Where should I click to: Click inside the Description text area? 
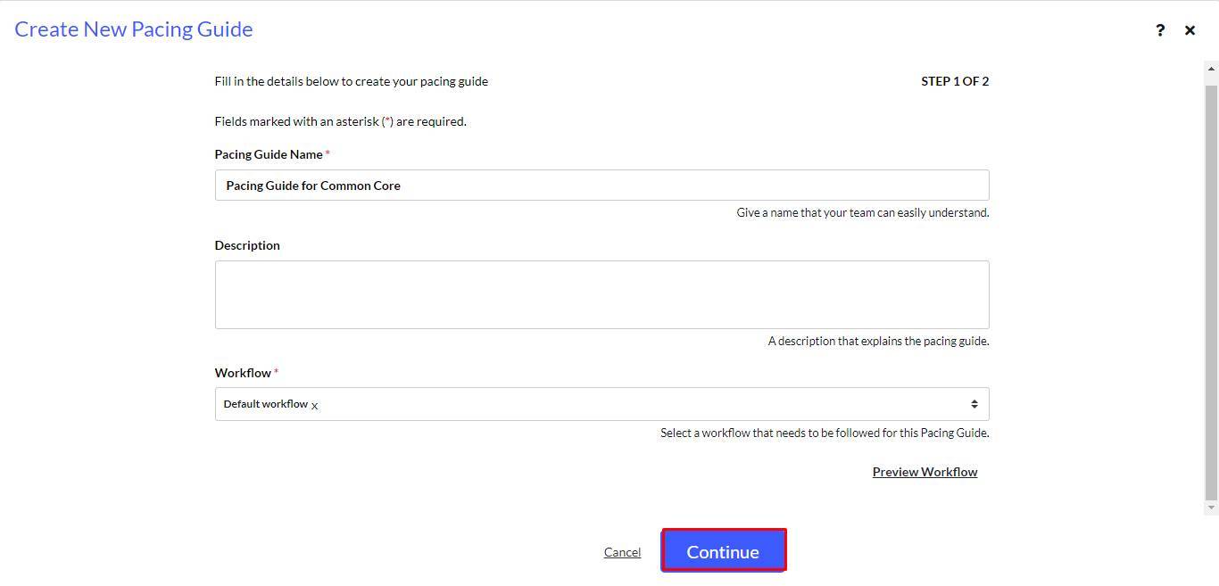pyautogui.click(x=601, y=294)
